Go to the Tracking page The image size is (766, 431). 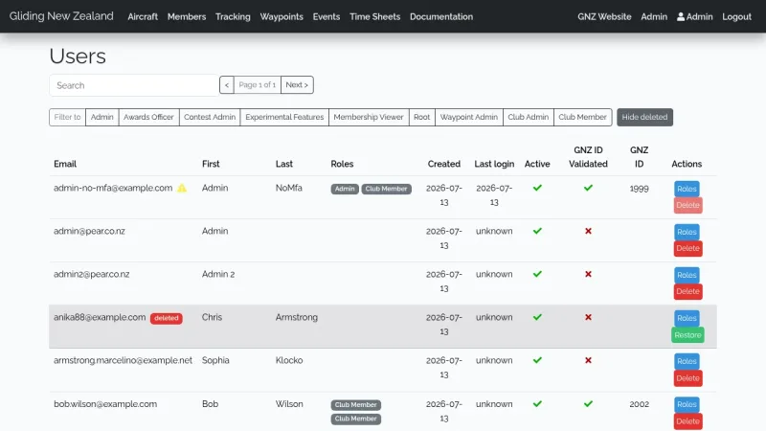[x=233, y=16]
